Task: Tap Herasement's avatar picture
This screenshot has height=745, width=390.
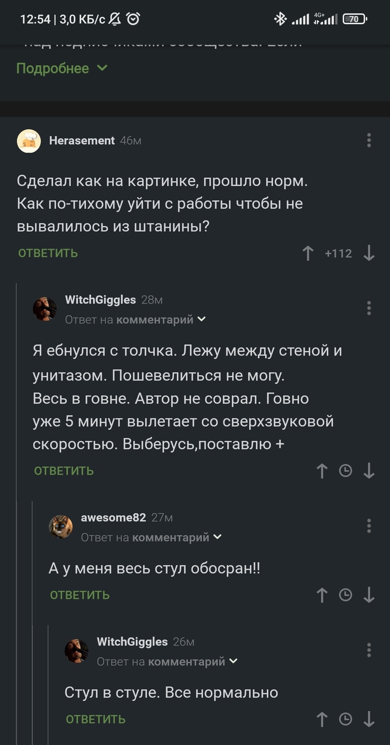Action: pyautogui.click(x=29, y=141)
